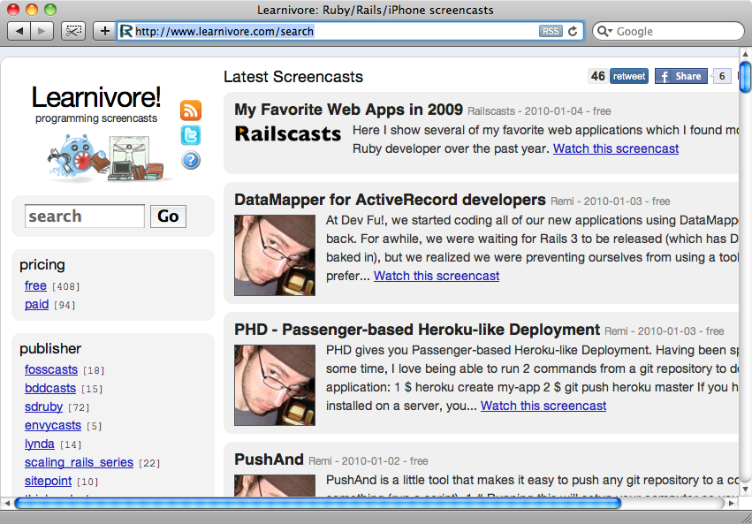Open My Favorite Web Apps in 2009 title

pos(349,110)
